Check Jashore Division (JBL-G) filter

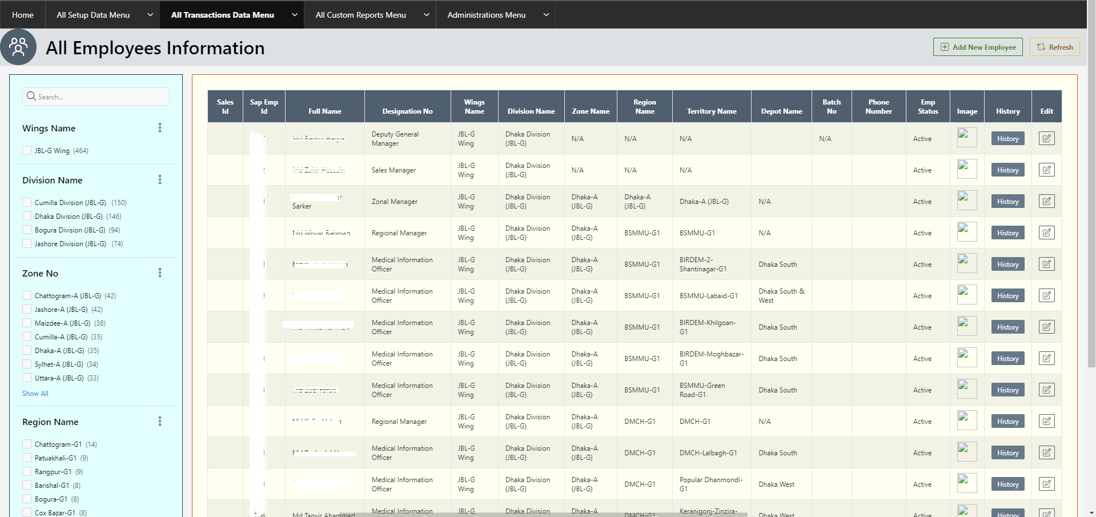27,243
